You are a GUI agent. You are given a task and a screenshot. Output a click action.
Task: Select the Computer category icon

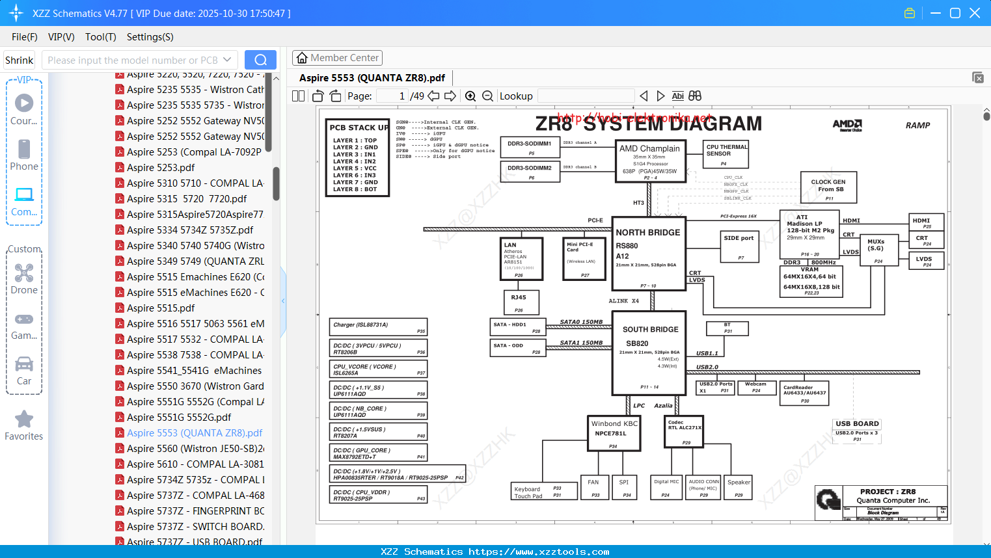pos(24,201)
